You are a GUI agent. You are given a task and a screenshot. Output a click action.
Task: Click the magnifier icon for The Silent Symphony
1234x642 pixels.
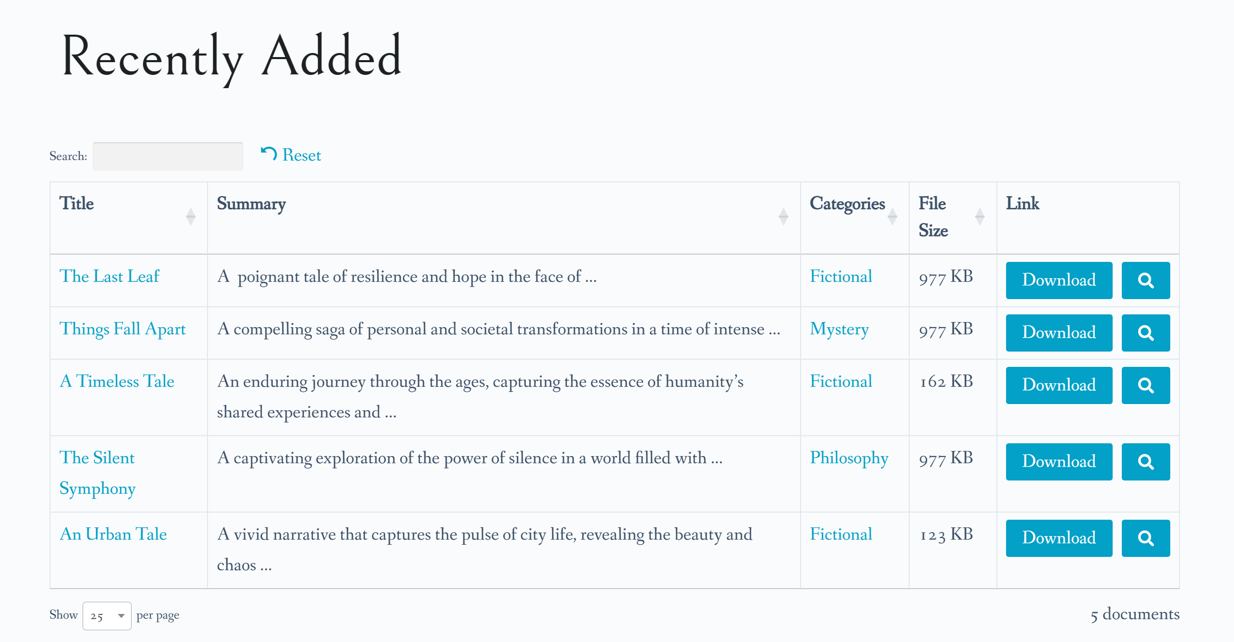pyautogui.click(x=1146, y=462)
